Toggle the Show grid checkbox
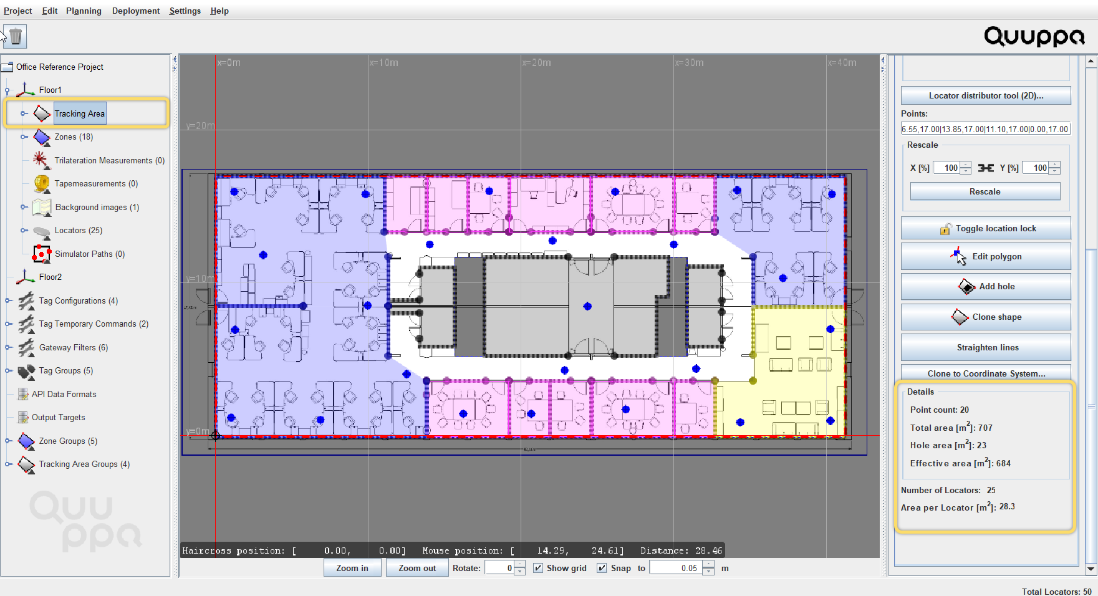 tap(538, 568)
